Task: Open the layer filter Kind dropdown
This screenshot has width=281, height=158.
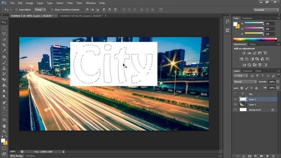Action: coord(241,76)
